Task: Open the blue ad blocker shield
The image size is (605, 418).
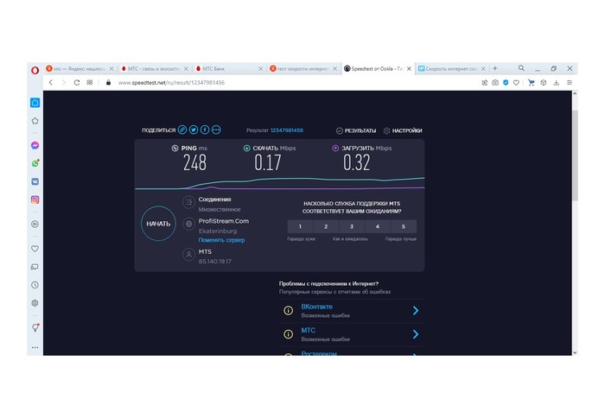Action: (506, 83)
